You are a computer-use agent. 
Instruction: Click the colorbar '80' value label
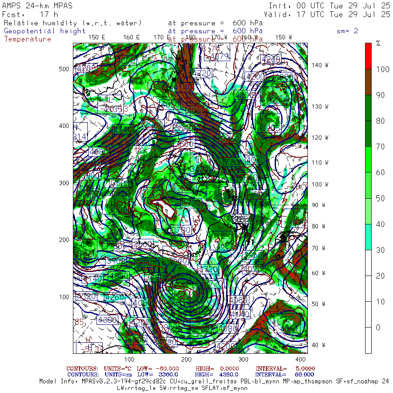tap(380, 121)
